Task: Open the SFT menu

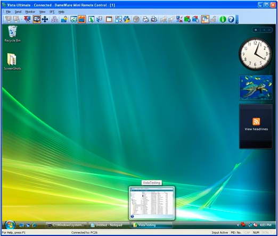Action: tap(52, 12)
